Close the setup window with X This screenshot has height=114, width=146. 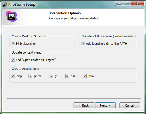pos(137,3)
